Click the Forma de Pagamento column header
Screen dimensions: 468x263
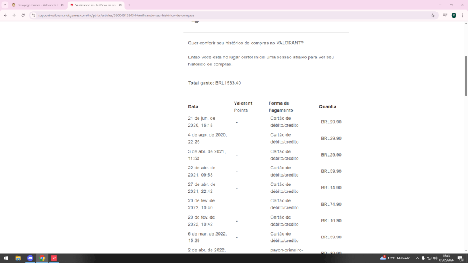(x=281, y=106)
